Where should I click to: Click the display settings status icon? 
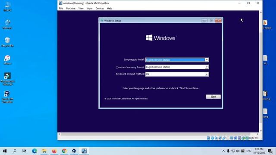tap(232, 138)
